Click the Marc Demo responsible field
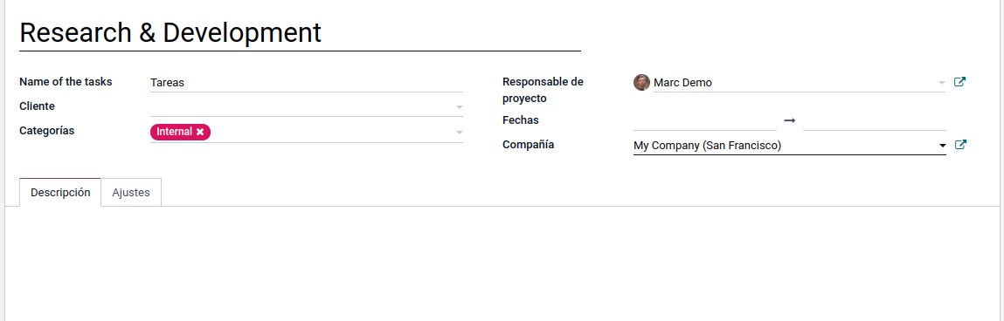 click(x=794, y=83)
